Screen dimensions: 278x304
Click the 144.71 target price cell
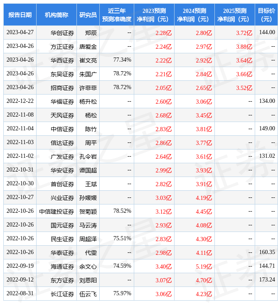point(267,266)
